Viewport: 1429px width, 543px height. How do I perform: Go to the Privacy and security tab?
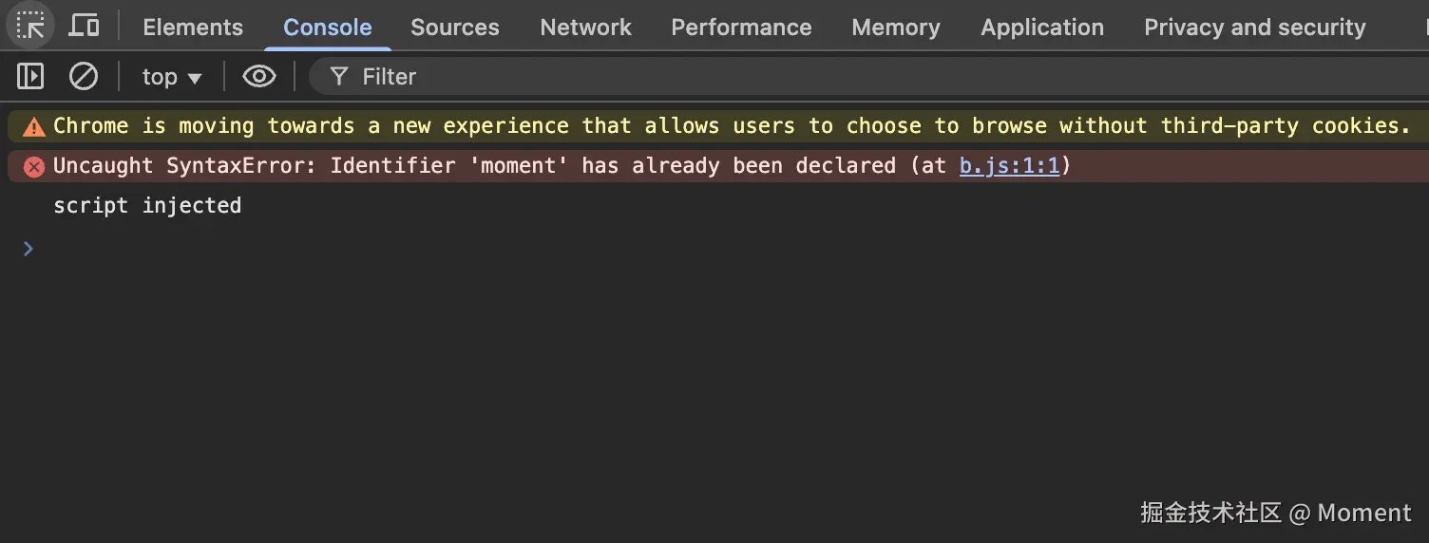[1254, 28]
